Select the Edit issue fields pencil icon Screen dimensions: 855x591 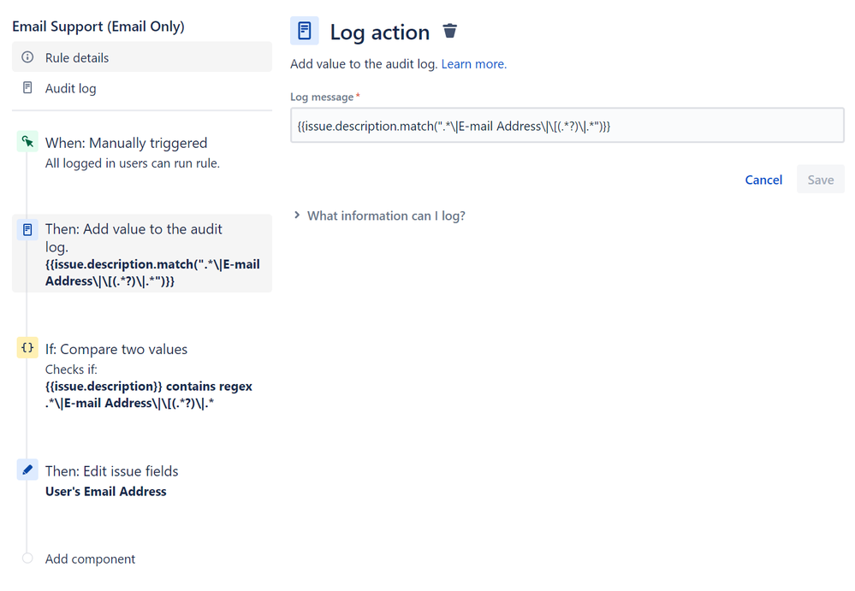[x=27, y=470]
